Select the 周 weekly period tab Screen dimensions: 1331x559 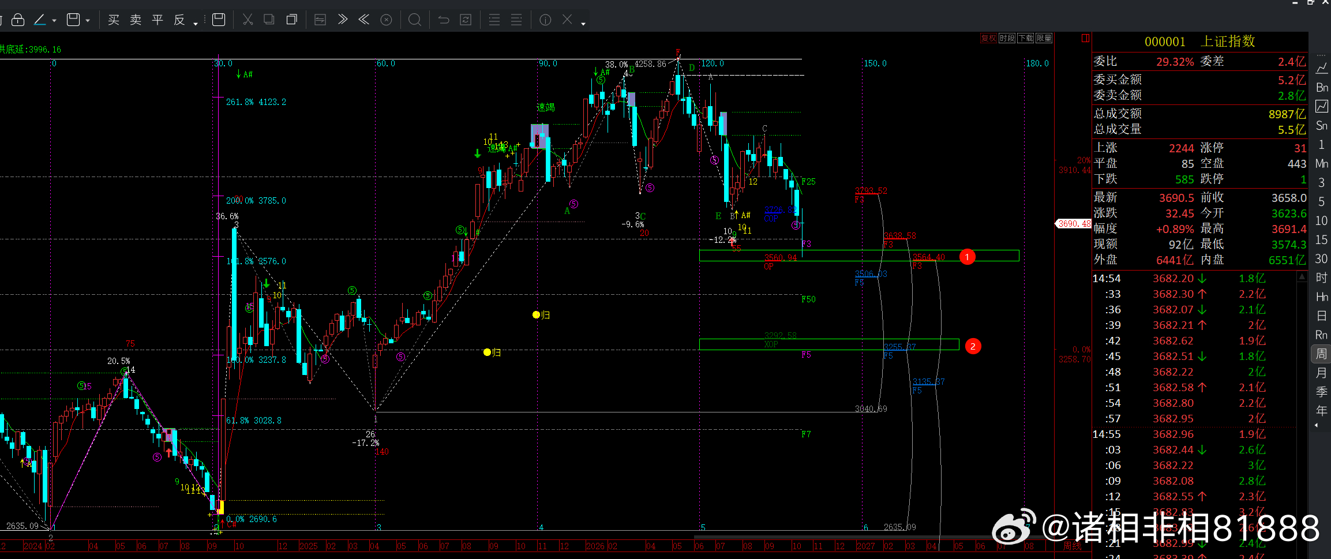pos(1321,354)
